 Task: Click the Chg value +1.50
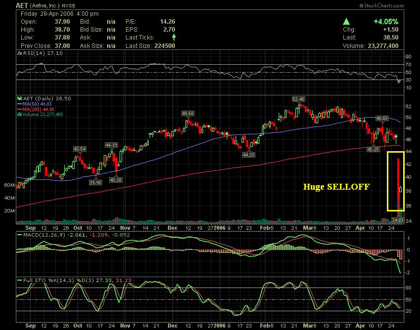(390, 30)
